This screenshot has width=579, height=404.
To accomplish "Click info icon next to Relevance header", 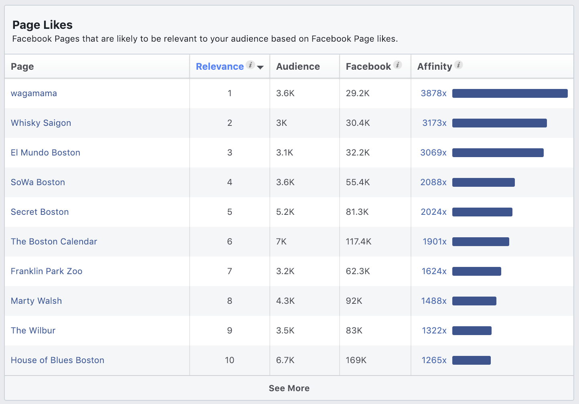I will [x=250, y=65].
